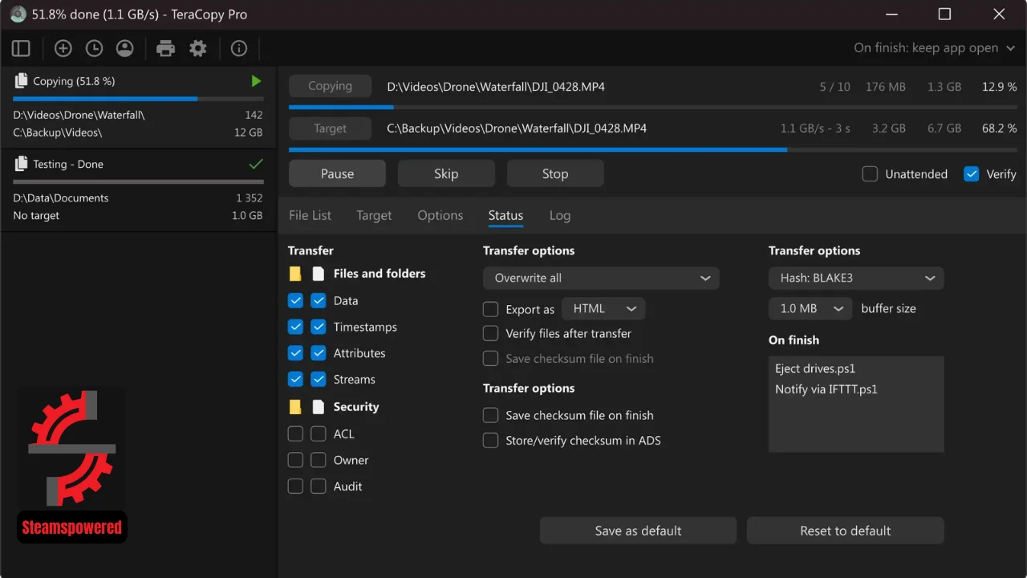Click Save as default button

coord(638,531)
